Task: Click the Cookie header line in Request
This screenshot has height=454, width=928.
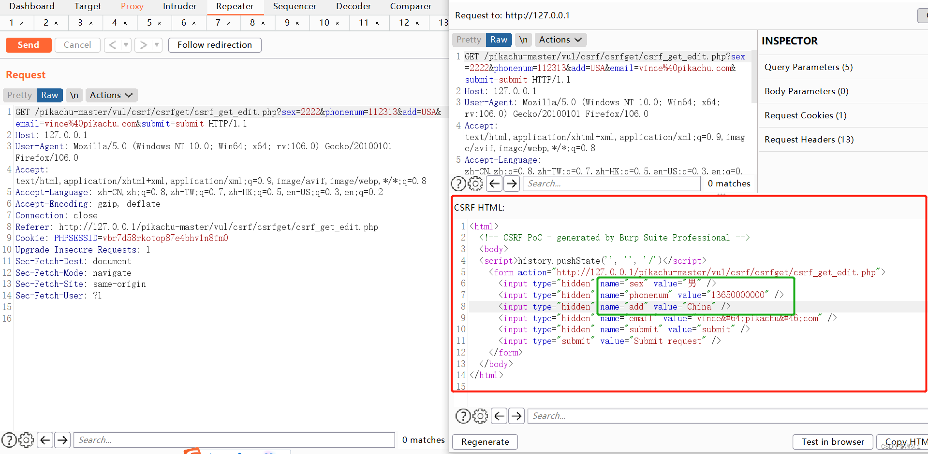Action: click(x=121, y=238)
